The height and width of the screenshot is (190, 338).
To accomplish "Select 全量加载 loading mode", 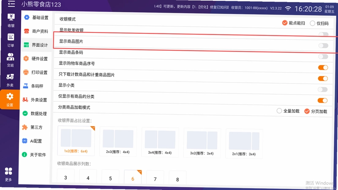I will pos(288,111).
